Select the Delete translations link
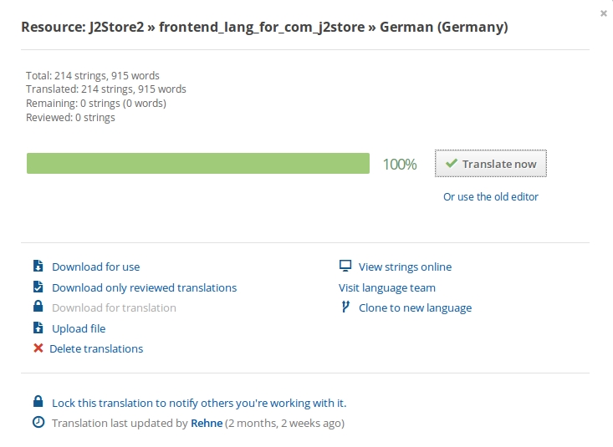 coord(96,348)
